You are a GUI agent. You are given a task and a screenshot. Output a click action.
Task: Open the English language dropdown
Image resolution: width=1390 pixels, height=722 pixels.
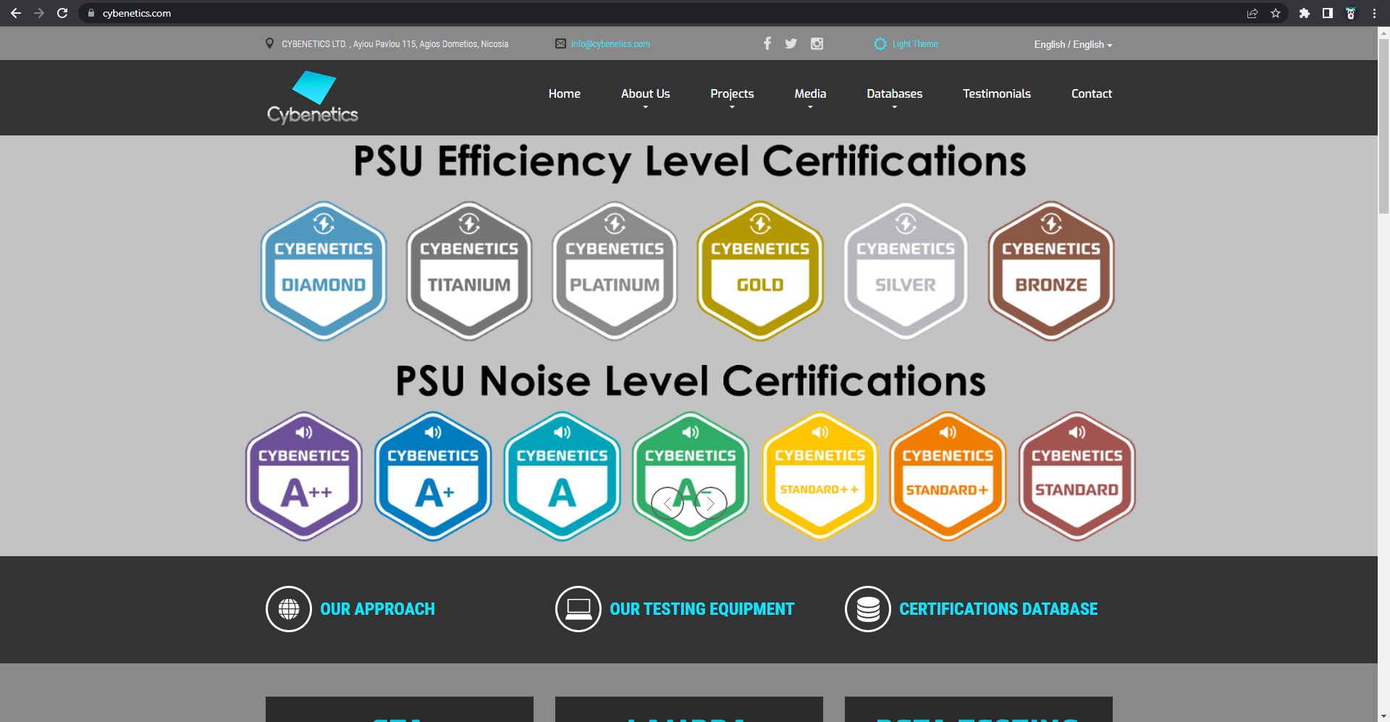1073,45
